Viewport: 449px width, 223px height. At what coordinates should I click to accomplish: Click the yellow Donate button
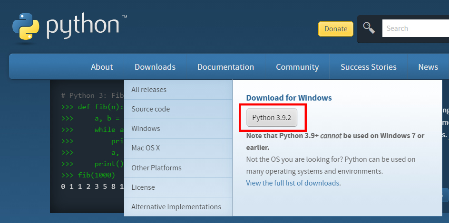pyautogui.click(x=336, y=29)
